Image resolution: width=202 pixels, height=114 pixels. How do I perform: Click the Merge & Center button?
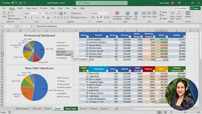79,18
